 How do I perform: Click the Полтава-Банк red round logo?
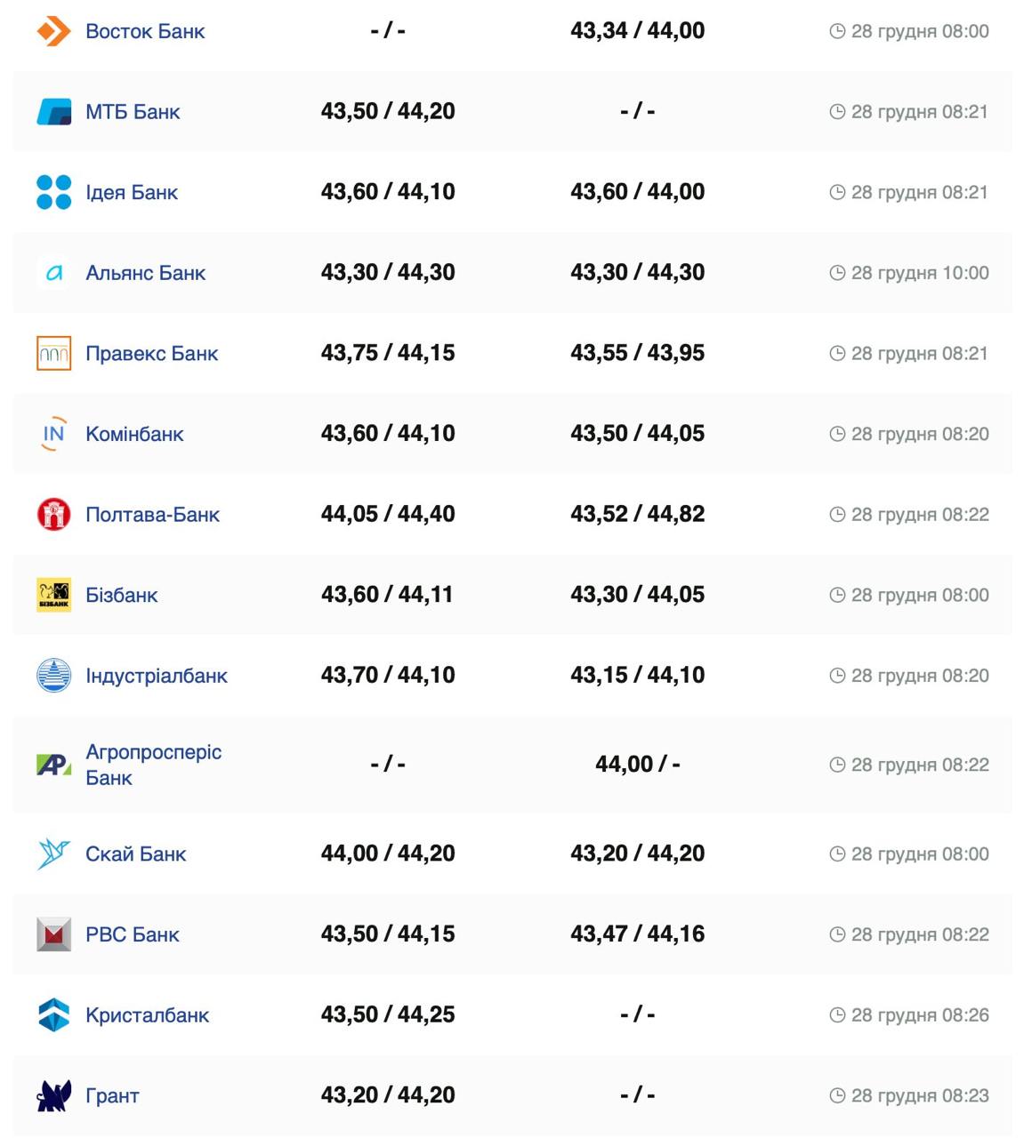[x=53, y=515]
